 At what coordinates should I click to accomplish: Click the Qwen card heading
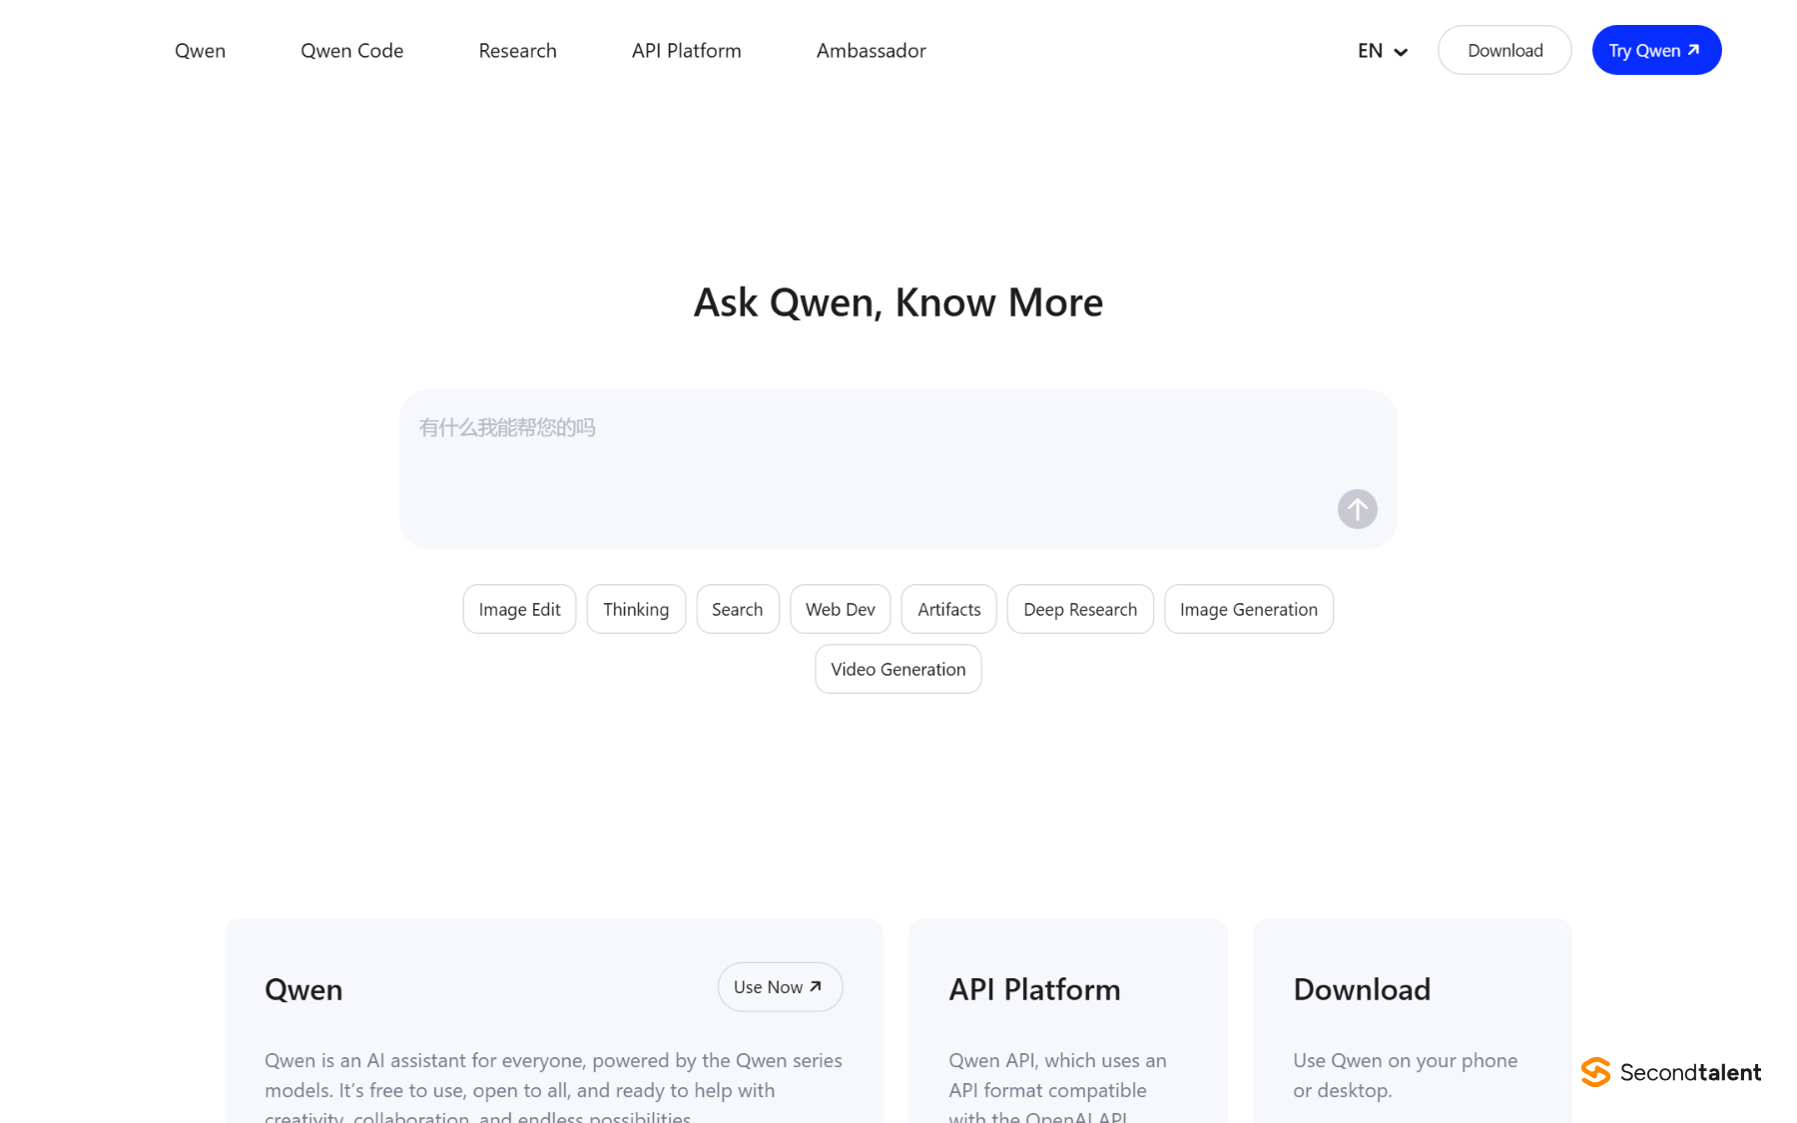tap(303, 989)
